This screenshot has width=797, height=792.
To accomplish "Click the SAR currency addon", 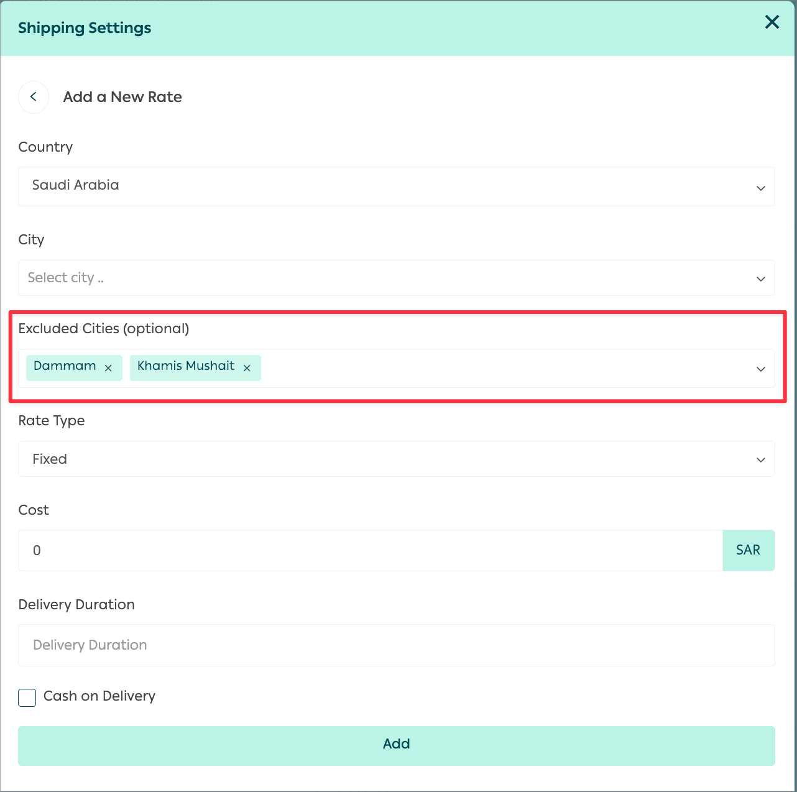I will 749,550.
